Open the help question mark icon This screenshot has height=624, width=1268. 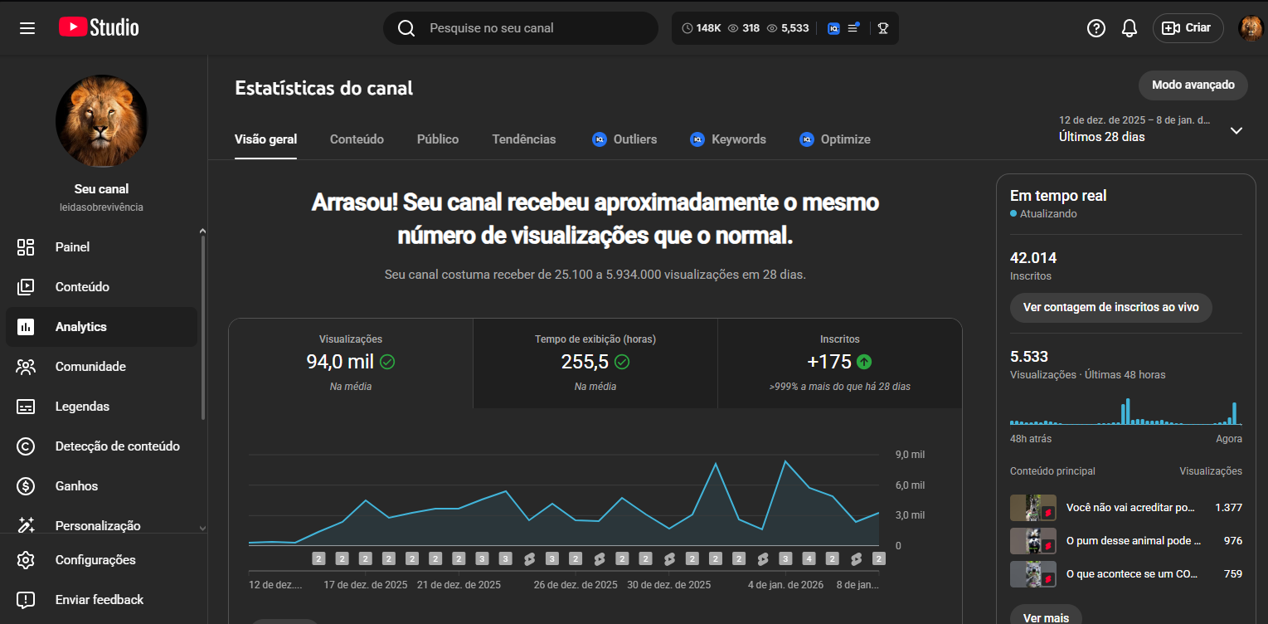1096,28
